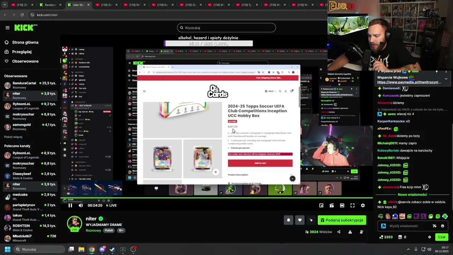Open OBS from the taskbar

(x=133, y=249)
